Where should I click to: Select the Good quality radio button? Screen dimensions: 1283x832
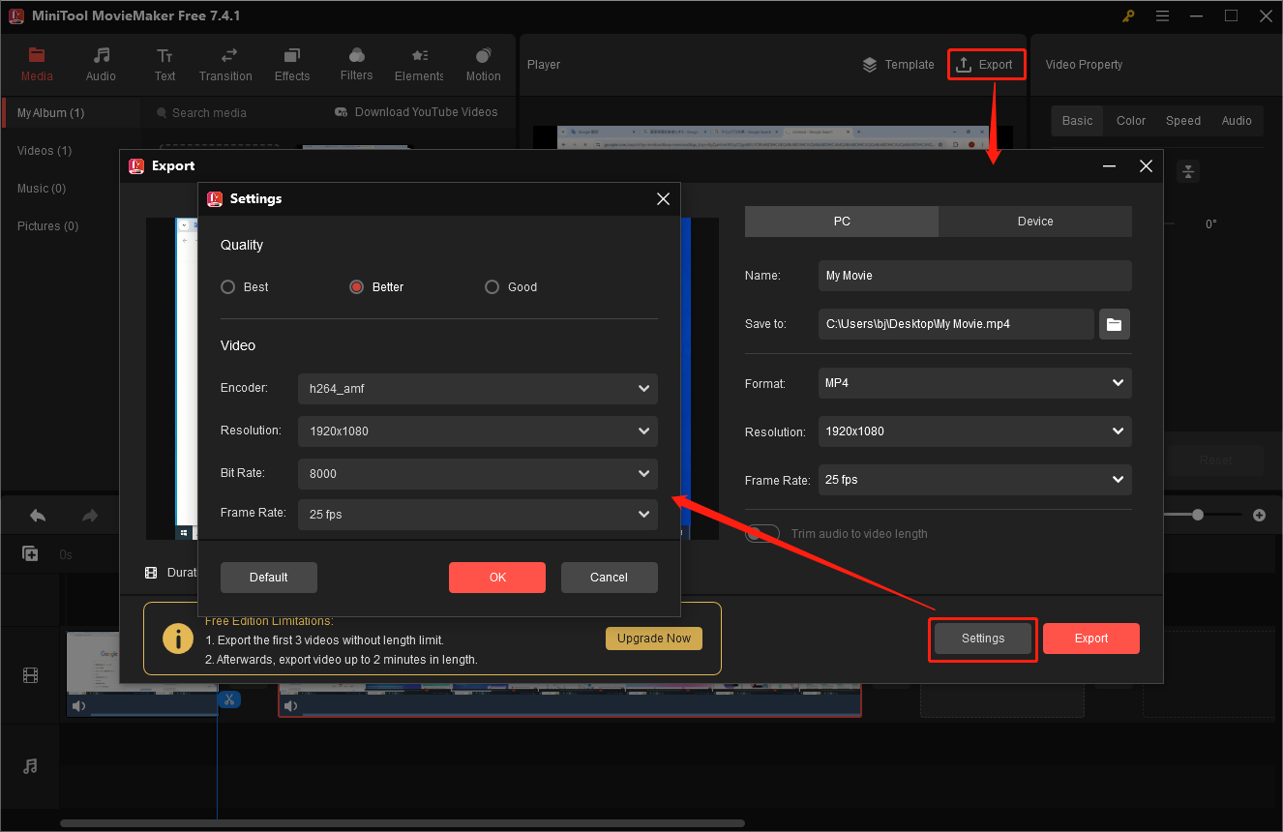coord(492,286)
